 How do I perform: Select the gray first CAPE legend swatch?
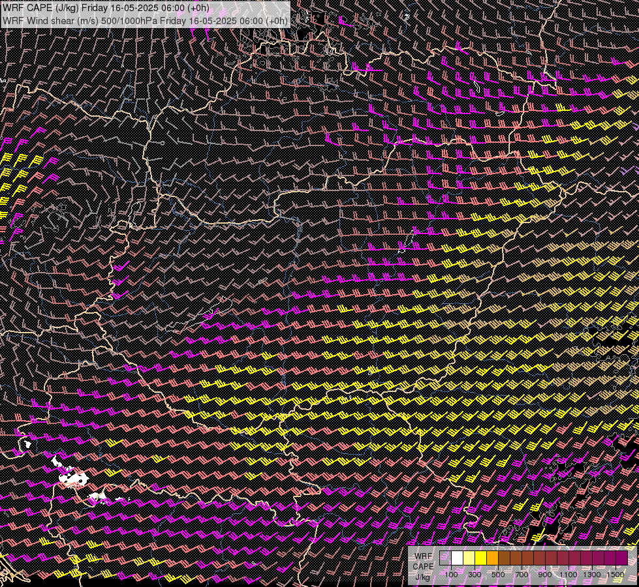pyautogui.click(x=445, y=558)
